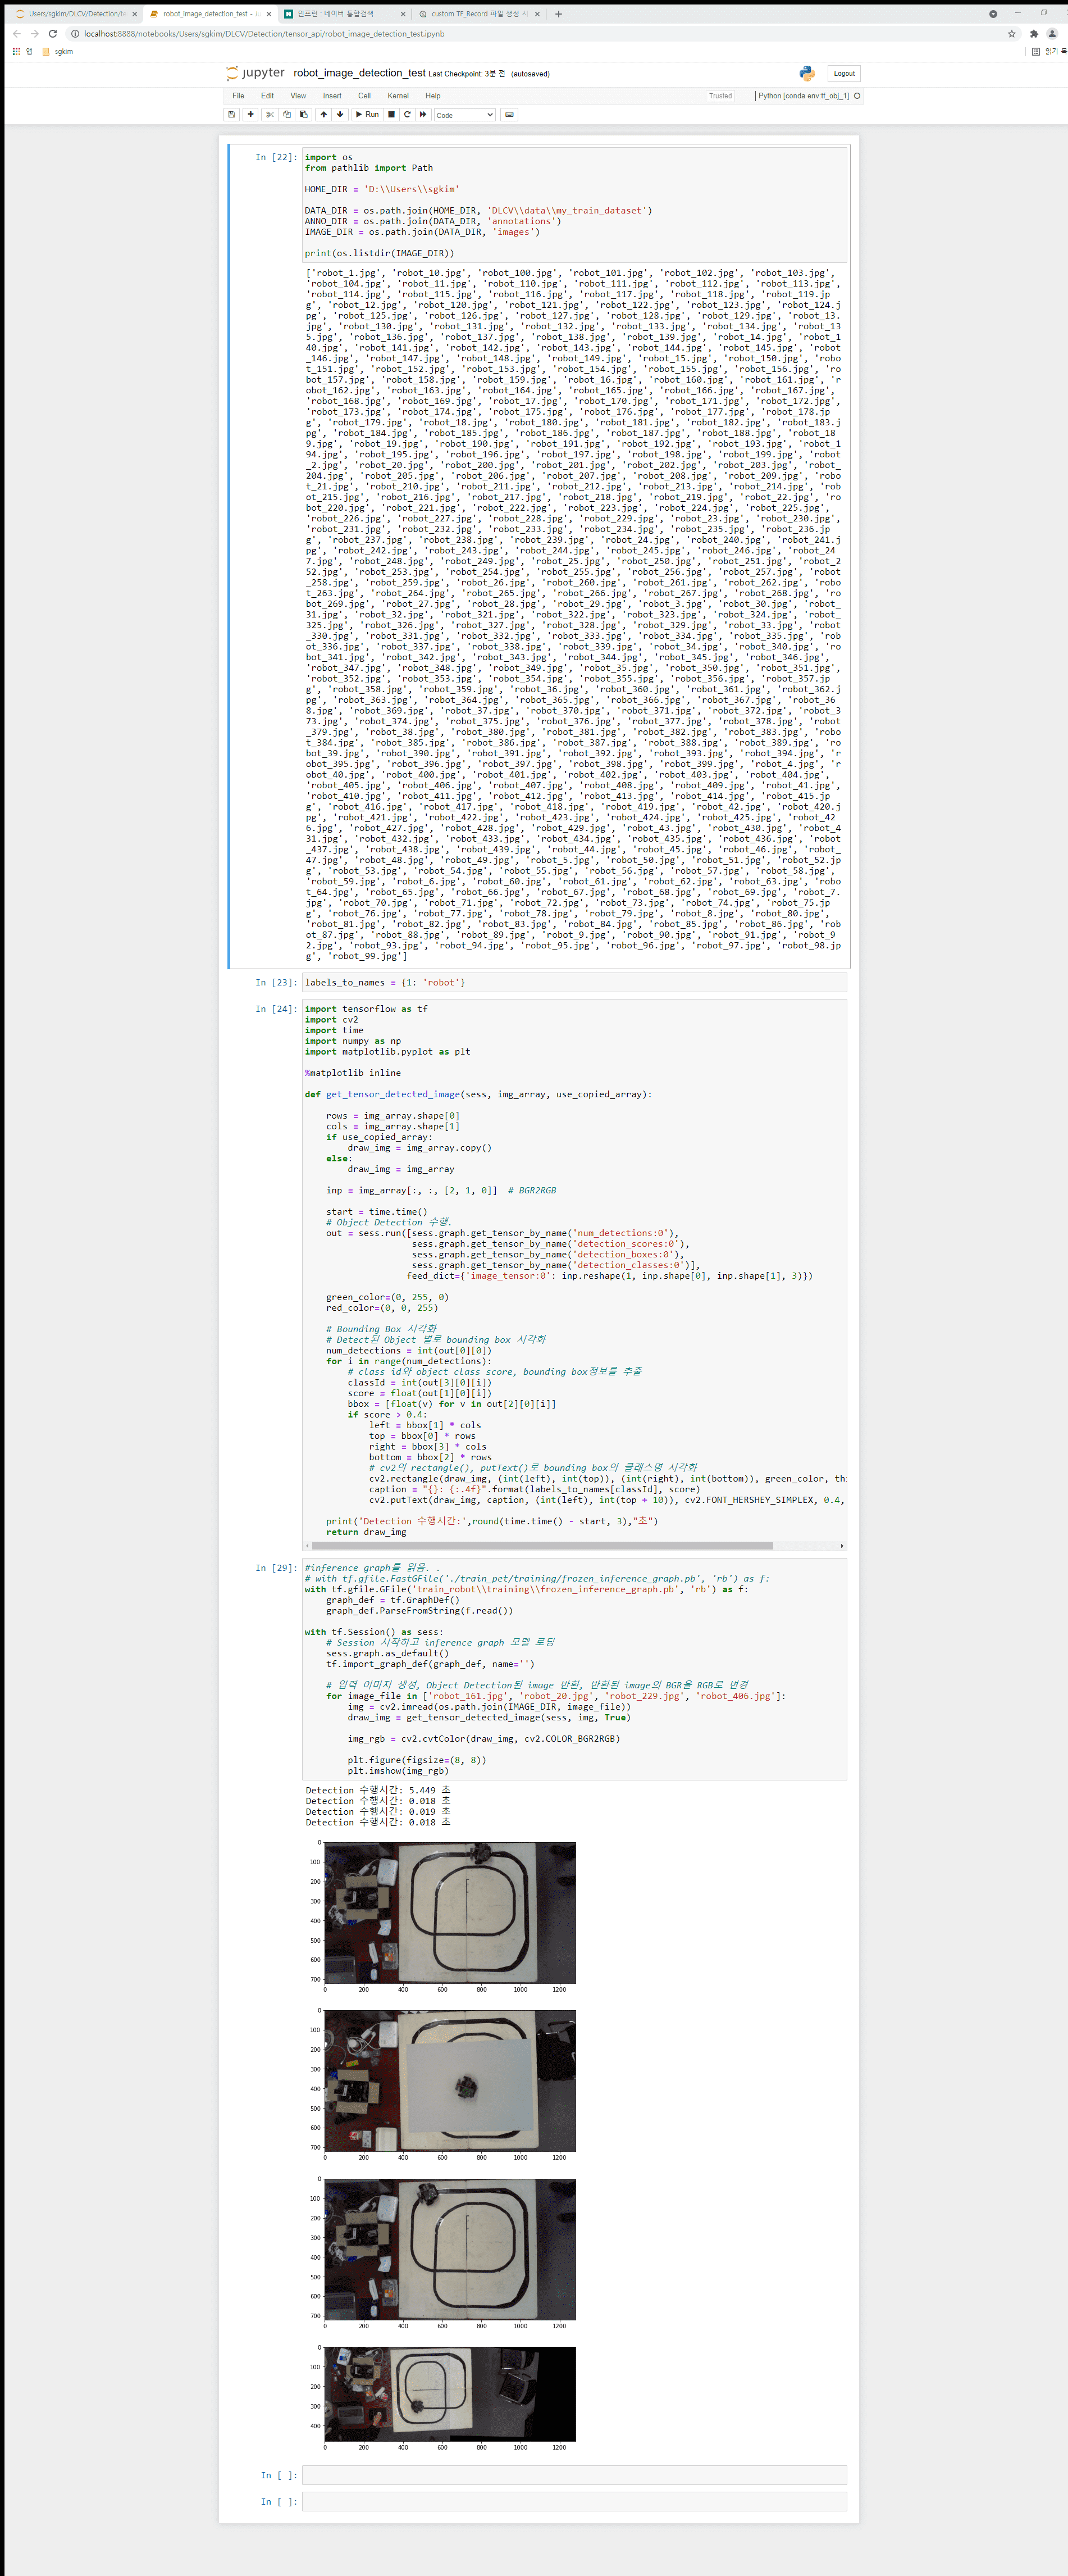Image resolution: width=1068 pixels, height=2576 pixels.
Task: Restart the kernel with circular arrow icon
Action: tap(408, 115)
